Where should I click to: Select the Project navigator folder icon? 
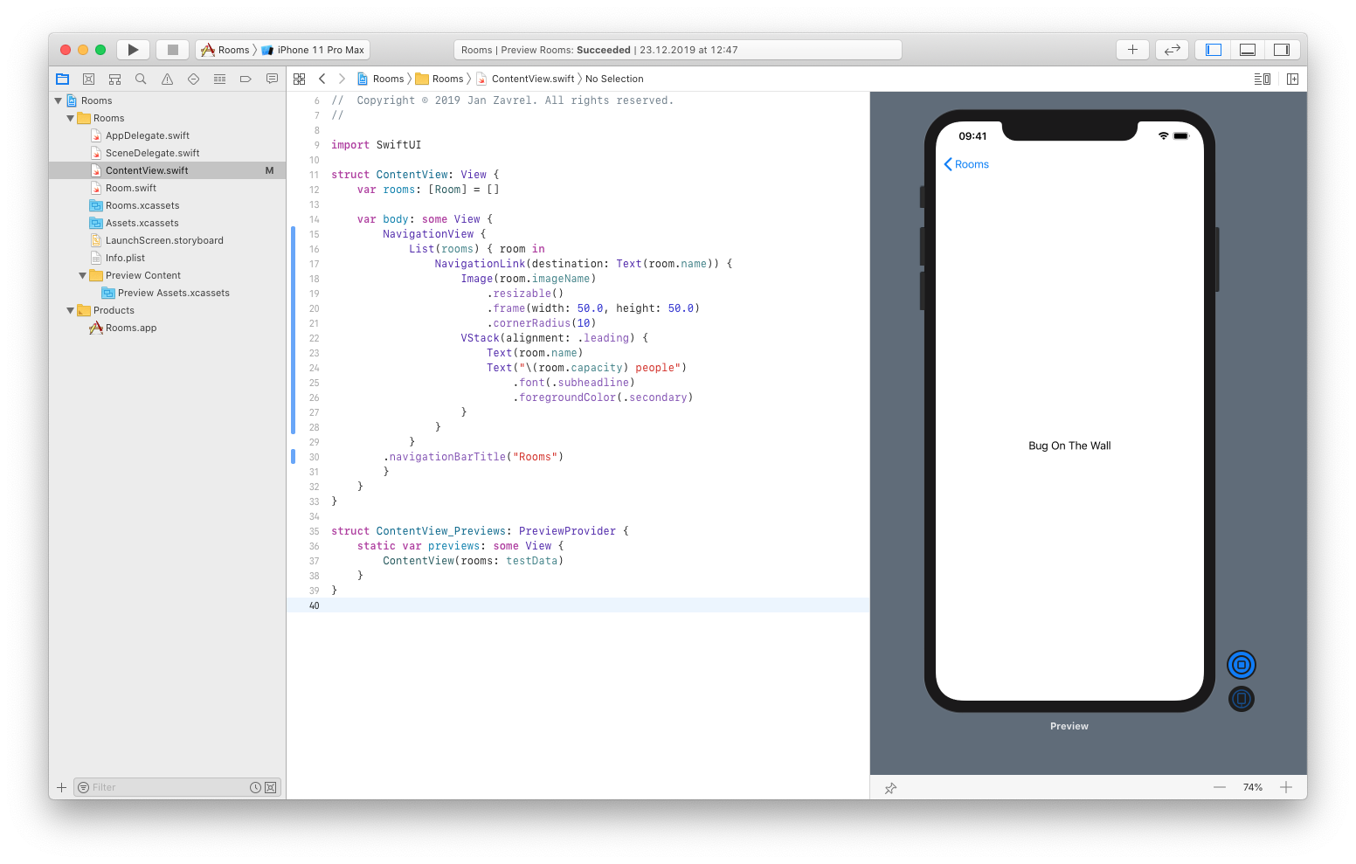pos(62,79)
